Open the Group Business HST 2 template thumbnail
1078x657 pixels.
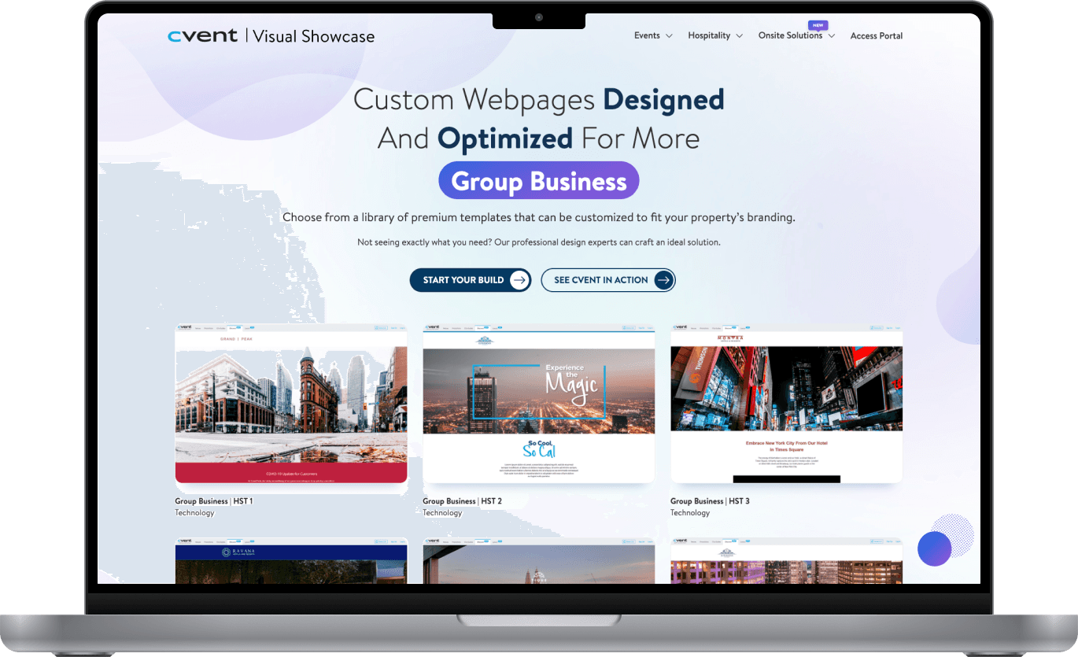pos(539,404)
